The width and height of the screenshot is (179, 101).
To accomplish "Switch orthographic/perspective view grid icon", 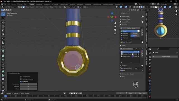I will pyautogui.click(x=115, y=33).
